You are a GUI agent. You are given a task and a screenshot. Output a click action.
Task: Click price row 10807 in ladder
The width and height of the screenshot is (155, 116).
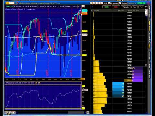tap(129, 15)
